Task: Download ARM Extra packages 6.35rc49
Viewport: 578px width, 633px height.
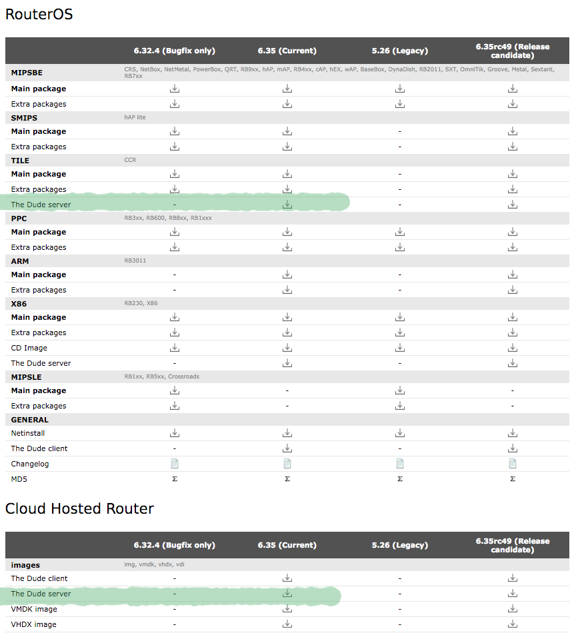Action: pyautogui.click(x=513, y=291)
